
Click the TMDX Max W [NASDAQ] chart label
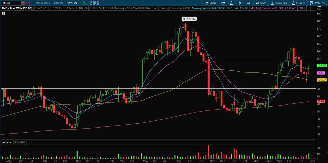click(17, 8)
